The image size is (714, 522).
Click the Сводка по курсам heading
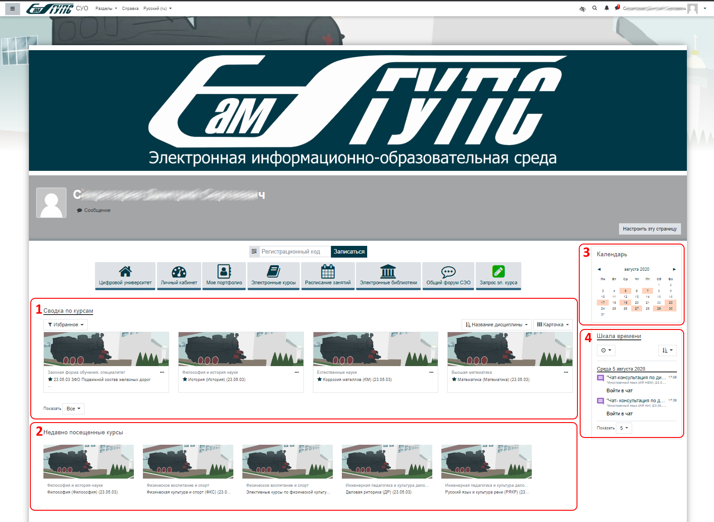point(68,311)
